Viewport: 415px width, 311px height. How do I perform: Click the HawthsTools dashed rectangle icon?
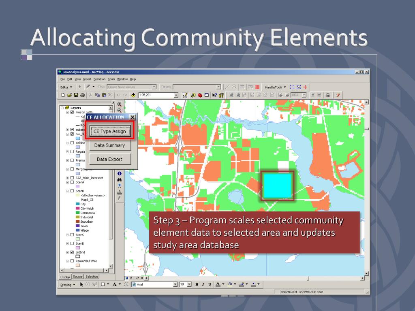click(292, 87)
